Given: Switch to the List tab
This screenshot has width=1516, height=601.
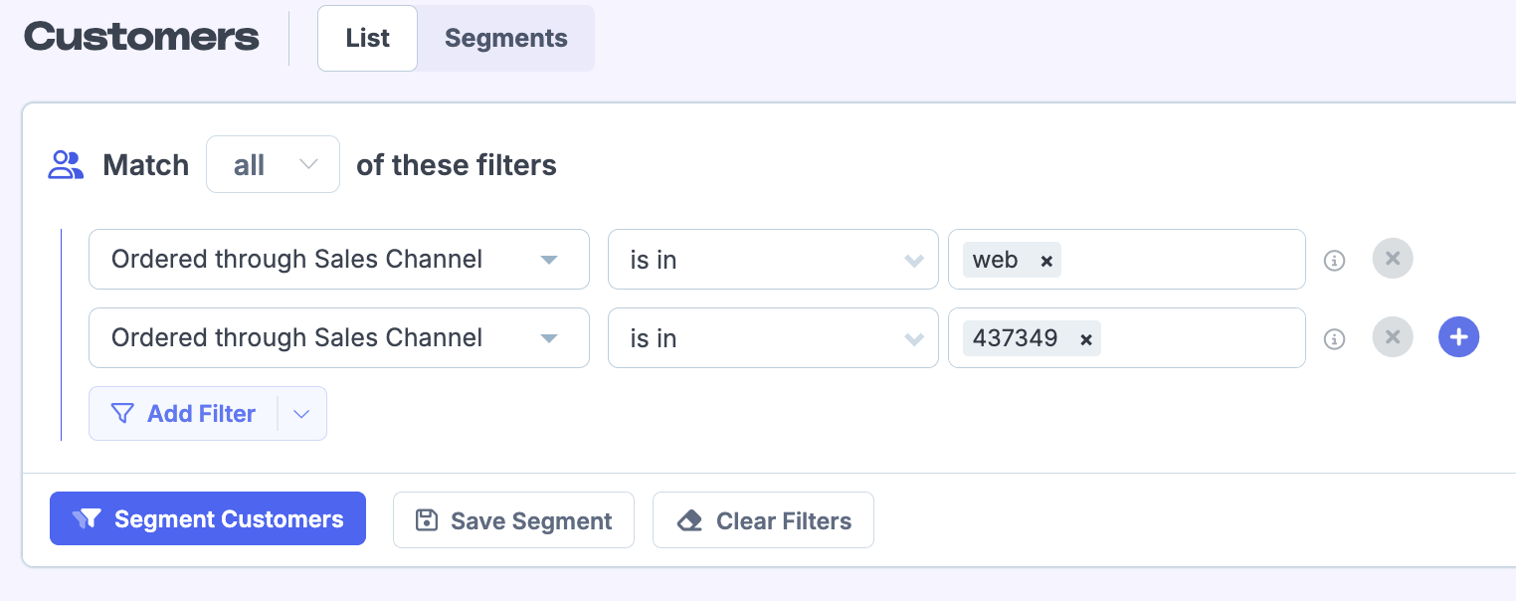Looking at the screenshot, I should pyautogui.click(x=367, y=39).
